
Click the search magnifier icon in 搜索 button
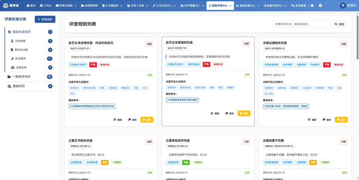click(x=335, y=24)
